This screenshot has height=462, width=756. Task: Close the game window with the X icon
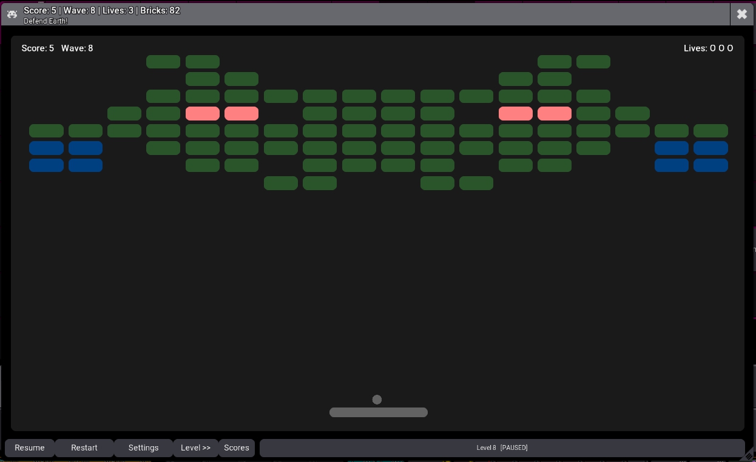click(x=741, y=14)
